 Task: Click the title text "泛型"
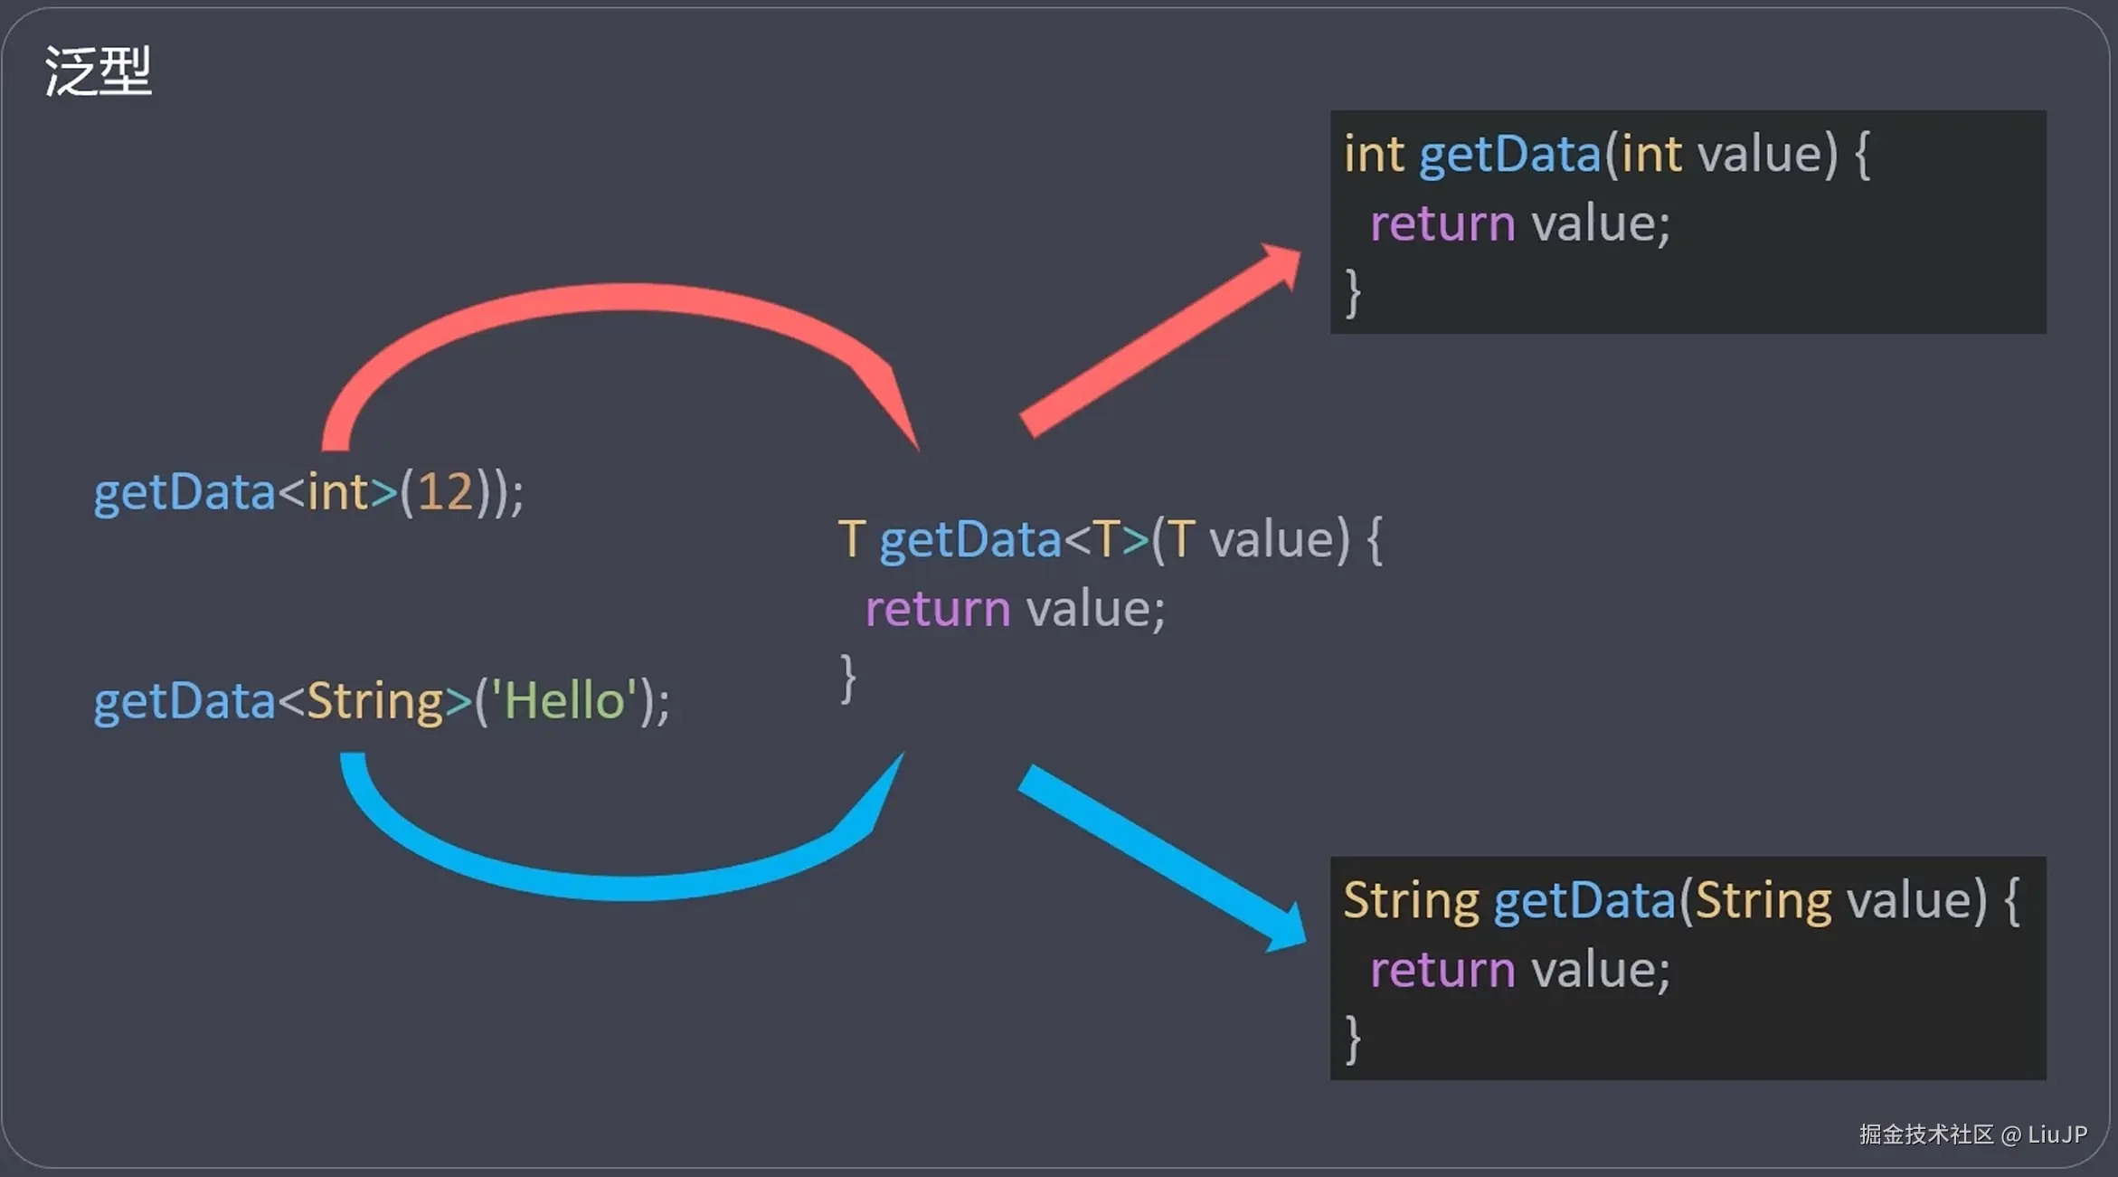(x=98, y=71)
